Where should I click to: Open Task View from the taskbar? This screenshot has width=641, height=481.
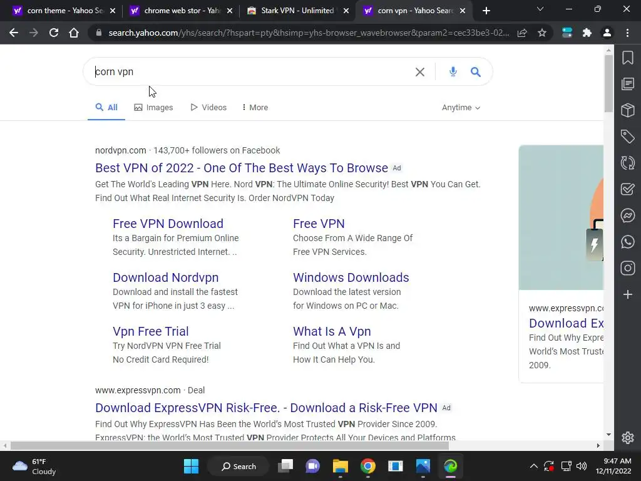[x=285, y=466]
